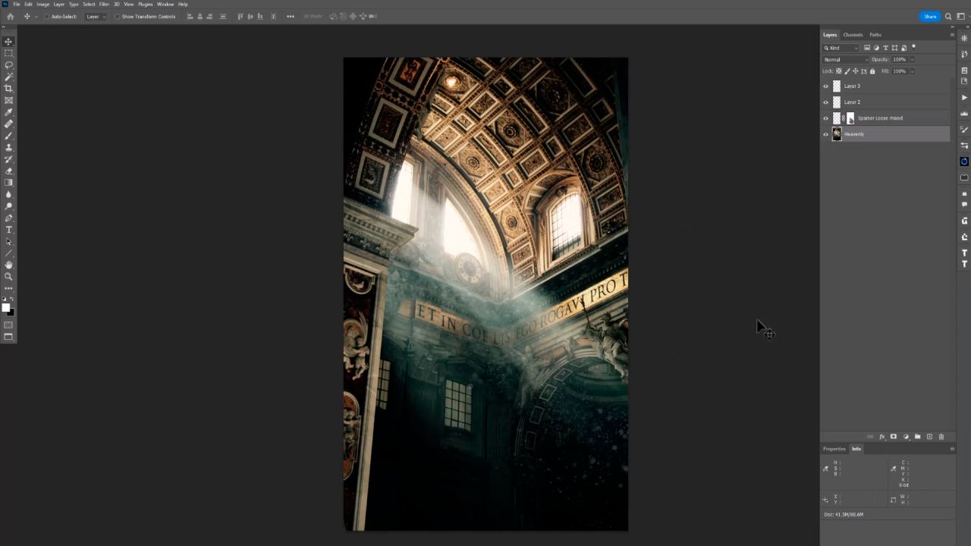
Task: Open the Properties/Info panel options menu
Action: coord(952,449)
